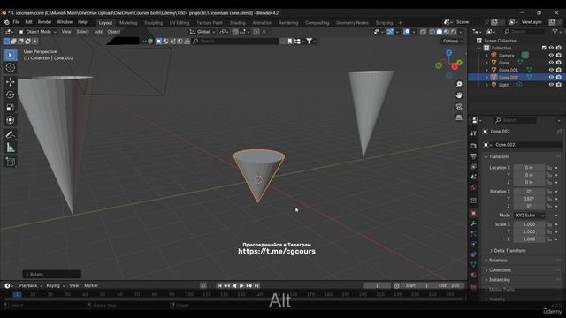This screenshot has width=566, height=318.
Task: Toggle snapping magnet icon
Action: [x=235, y=32]
